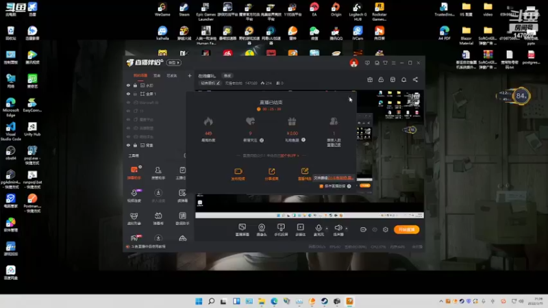Open the 查看记录 link in dialog
548x308 pixels.
(334, 144)
